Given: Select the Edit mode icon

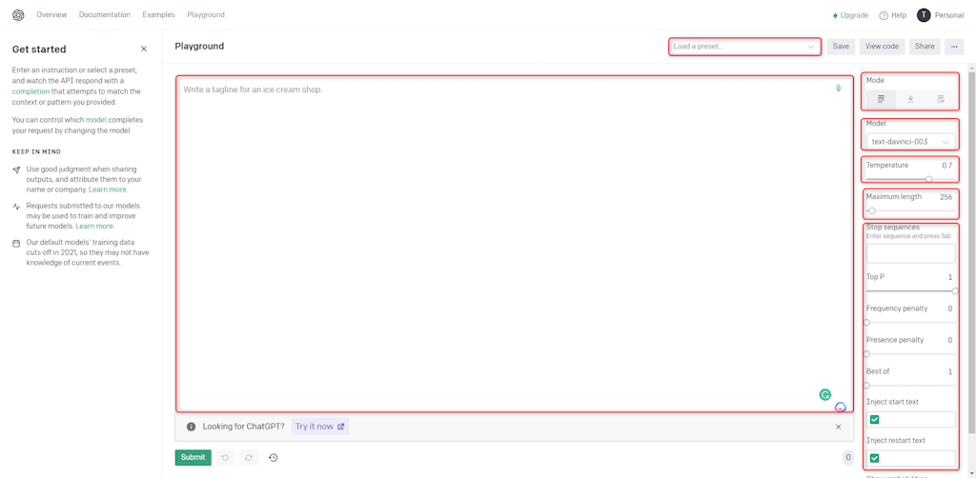Looking at the screenshot, I should click(941, 99).
